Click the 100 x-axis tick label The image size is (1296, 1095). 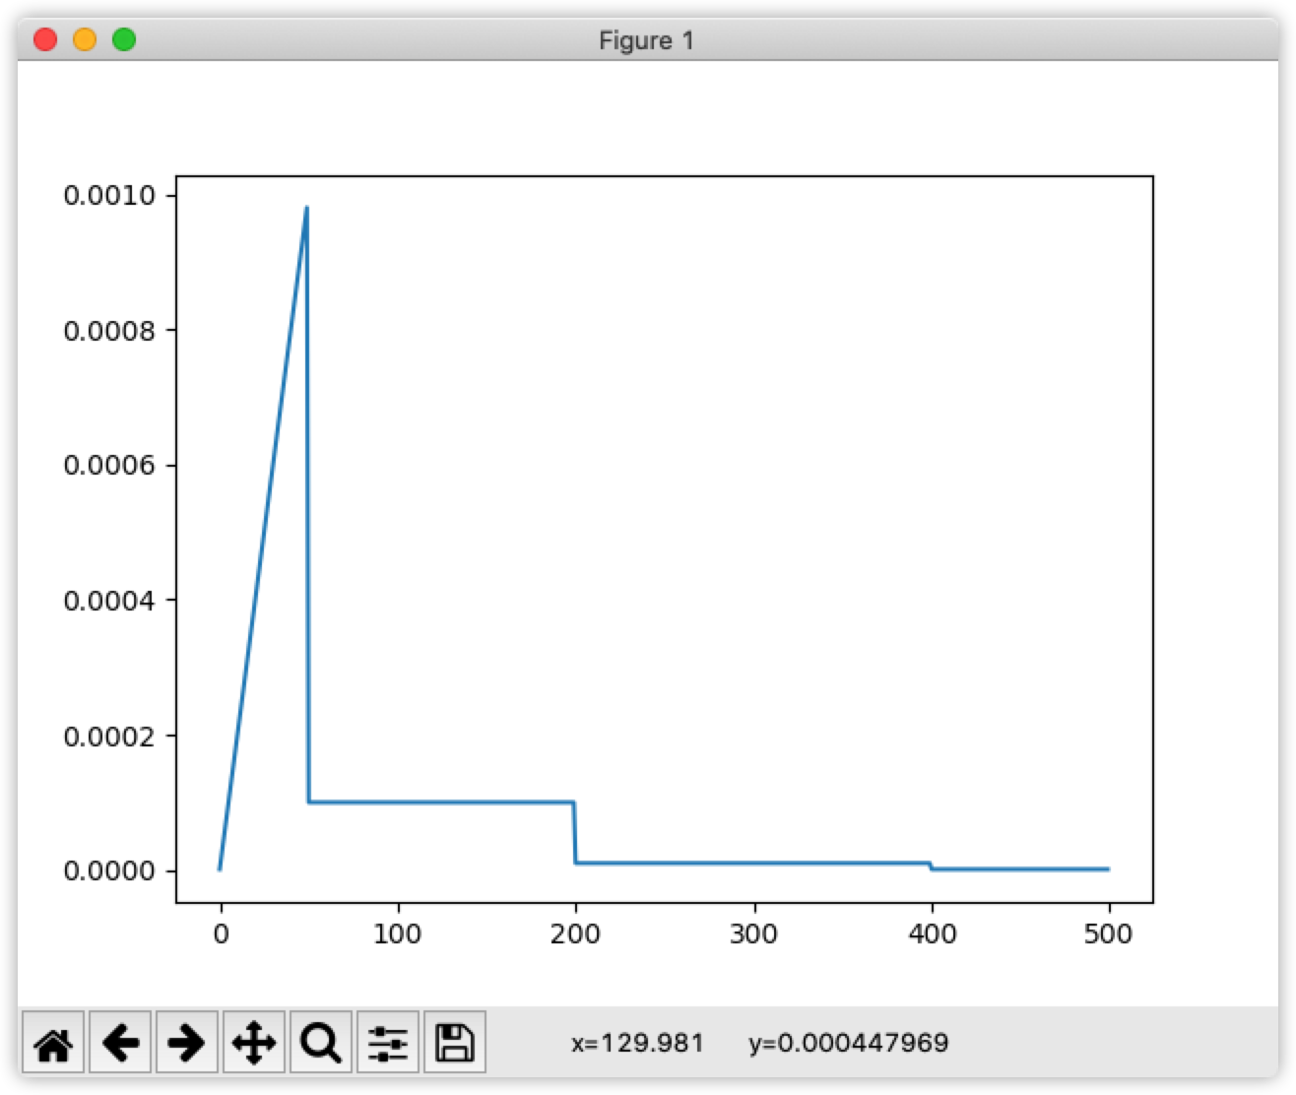[x=398, y=934]
